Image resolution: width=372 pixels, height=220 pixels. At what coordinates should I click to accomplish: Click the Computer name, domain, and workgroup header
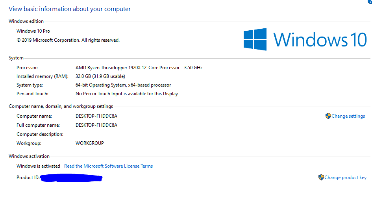click(x=61, y=106)
